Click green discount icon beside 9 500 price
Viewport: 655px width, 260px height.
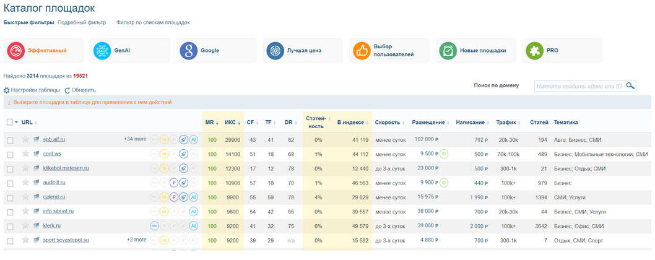444,154
